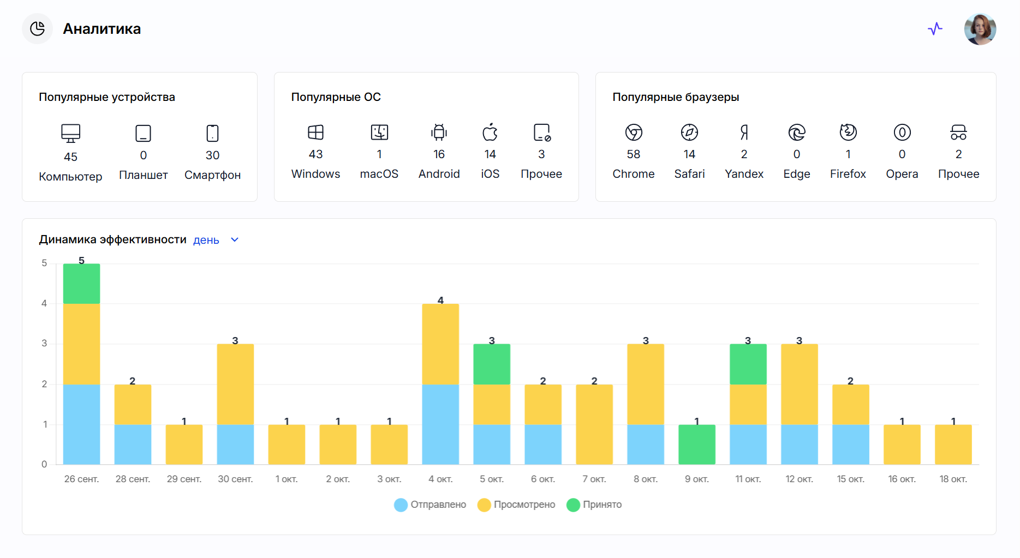Click the green Принято legend color dot

pos(573,505)
